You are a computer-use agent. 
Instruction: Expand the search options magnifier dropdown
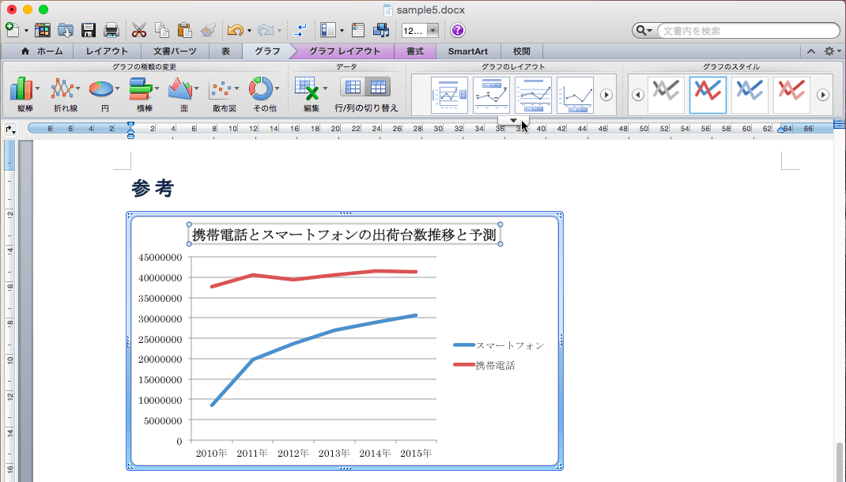[x=644, y=31]
